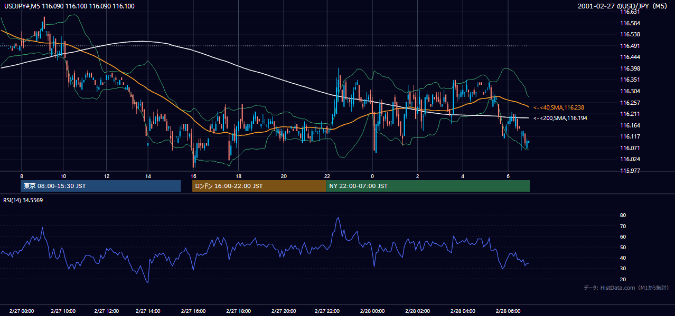Click the Tokyo 08:00-15:30 JST session bar
Image resolution: width=675 pixels, height=316 pixels.
tap(101, 186)
